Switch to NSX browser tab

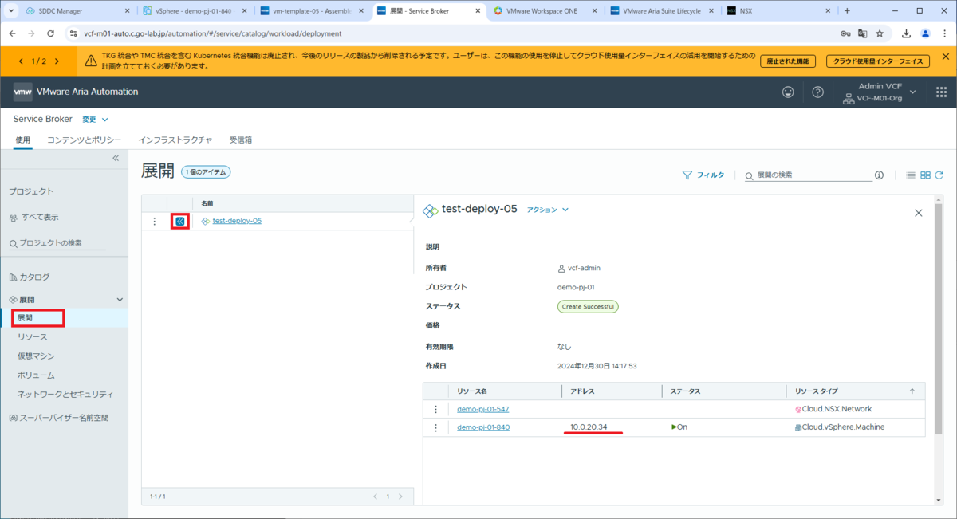pyautogui.click(x=778, y=11)
